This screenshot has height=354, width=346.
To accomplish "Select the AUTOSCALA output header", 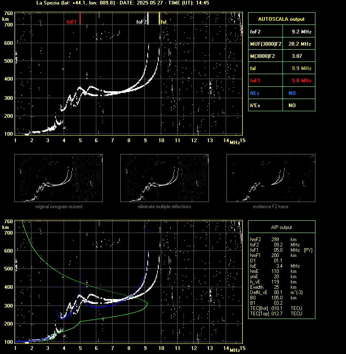I will [x=281, y=19].
